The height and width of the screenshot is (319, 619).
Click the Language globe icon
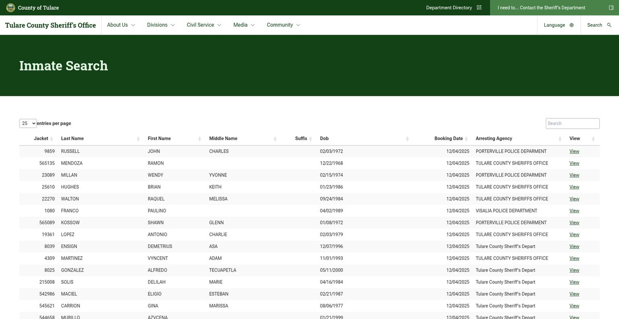click(572, 25)
